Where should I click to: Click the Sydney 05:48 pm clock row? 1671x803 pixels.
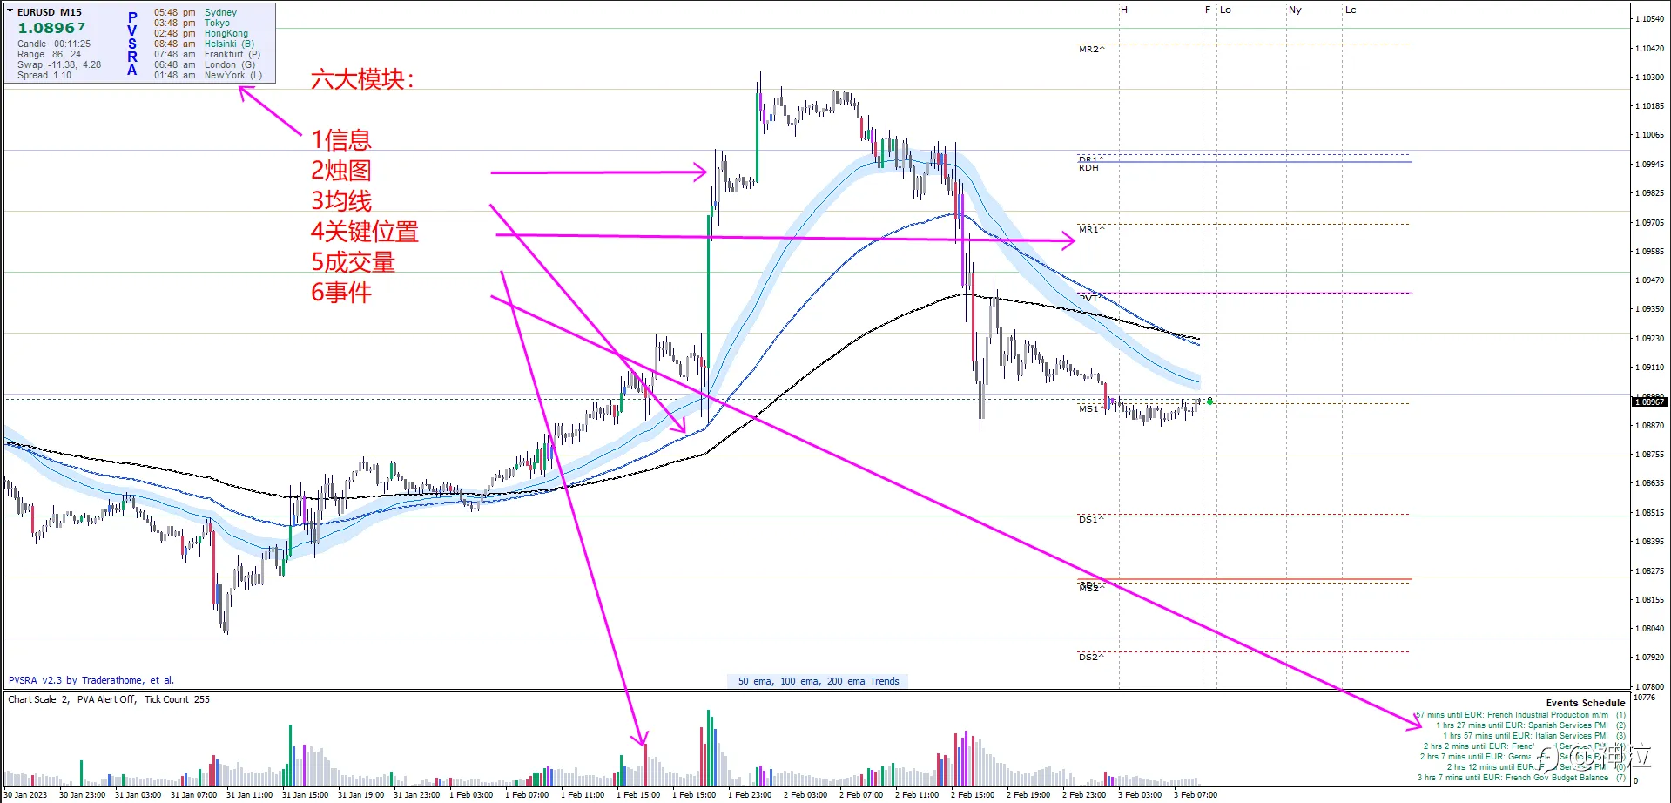[x=195, y=12]
